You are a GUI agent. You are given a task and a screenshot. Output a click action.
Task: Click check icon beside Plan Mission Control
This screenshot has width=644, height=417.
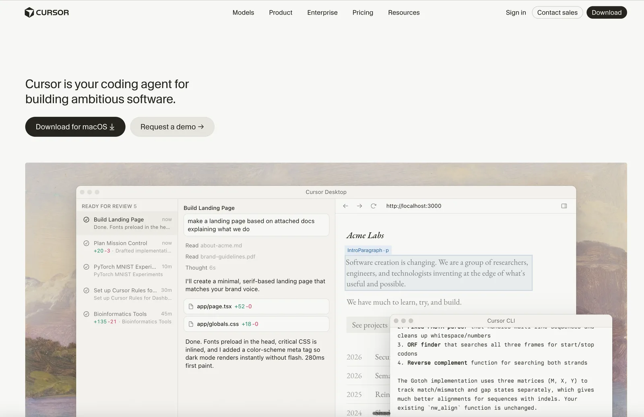pyautogui.click(x=86, y=243)
